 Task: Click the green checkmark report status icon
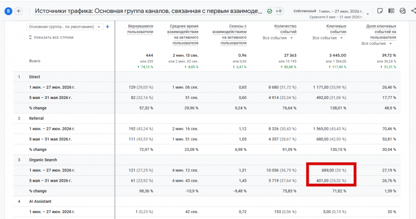click(x=270, y=11)
